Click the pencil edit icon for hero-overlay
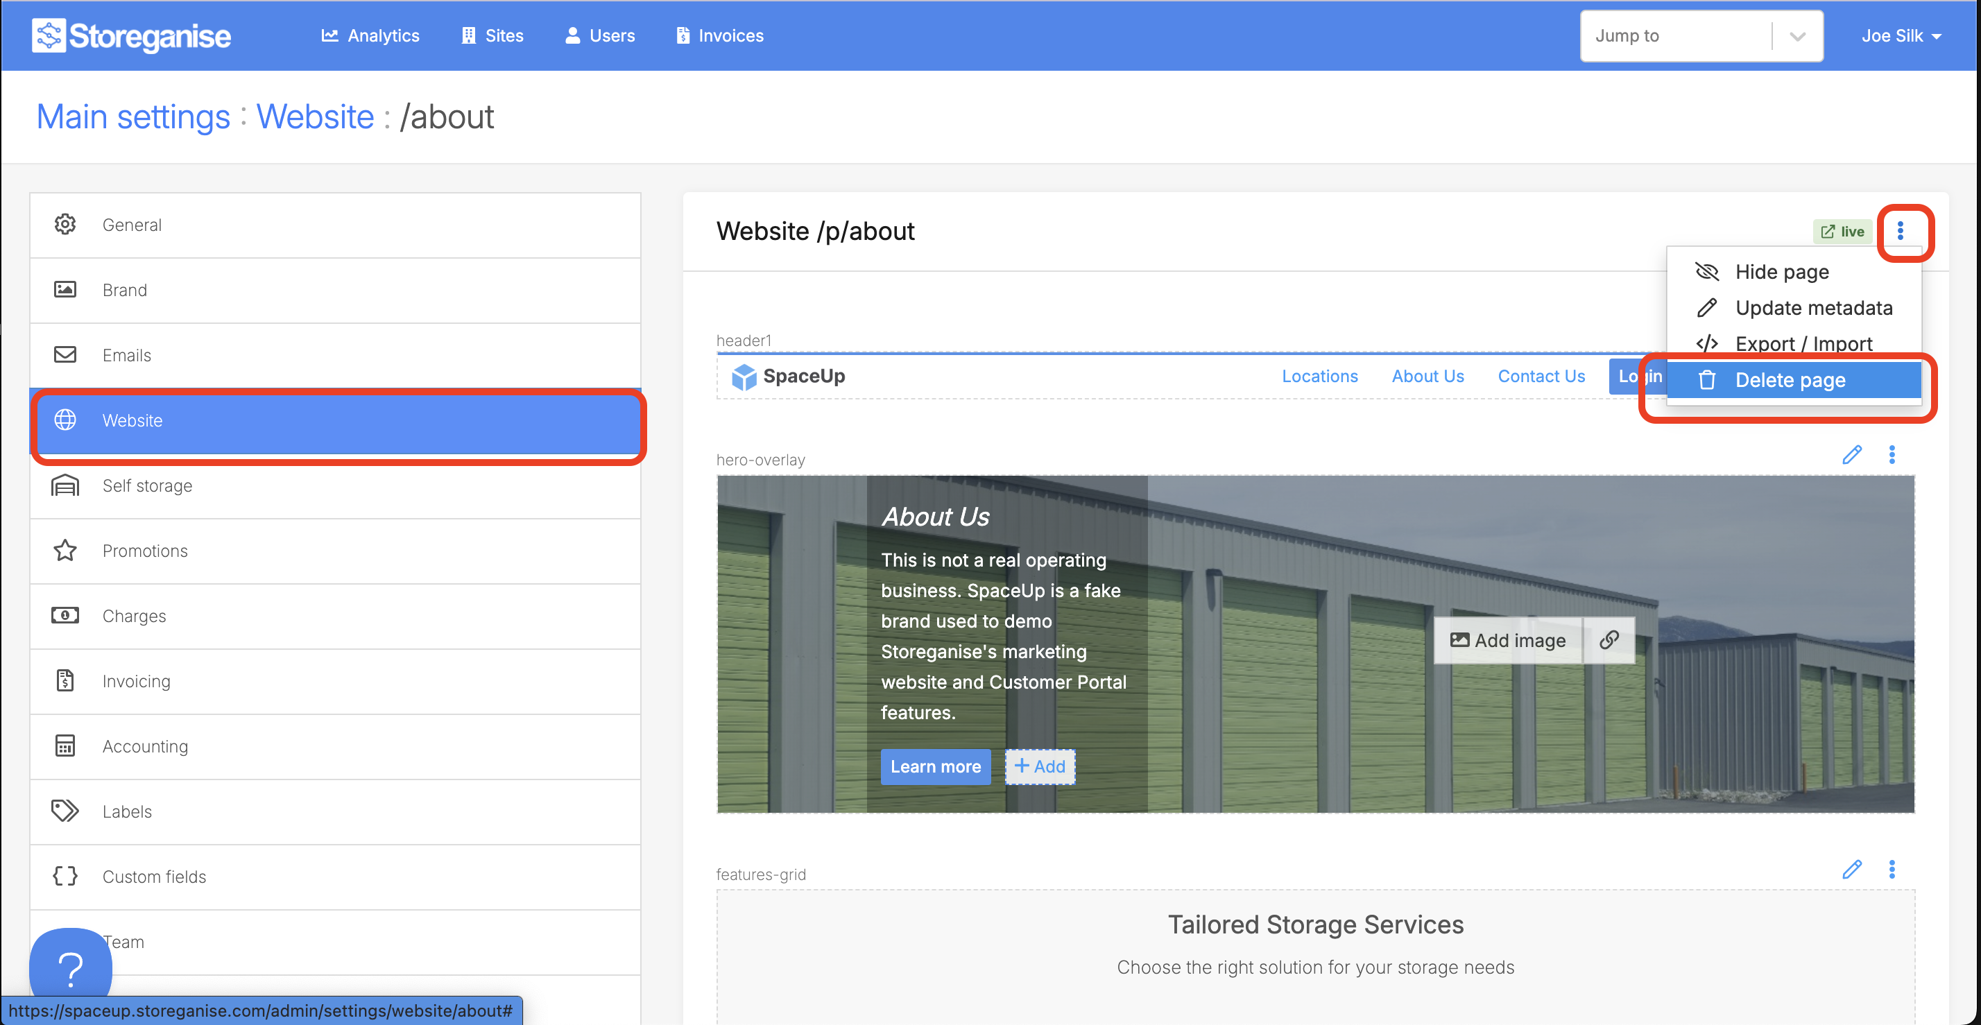Screen dimensions: 1981x1025 1852,454
